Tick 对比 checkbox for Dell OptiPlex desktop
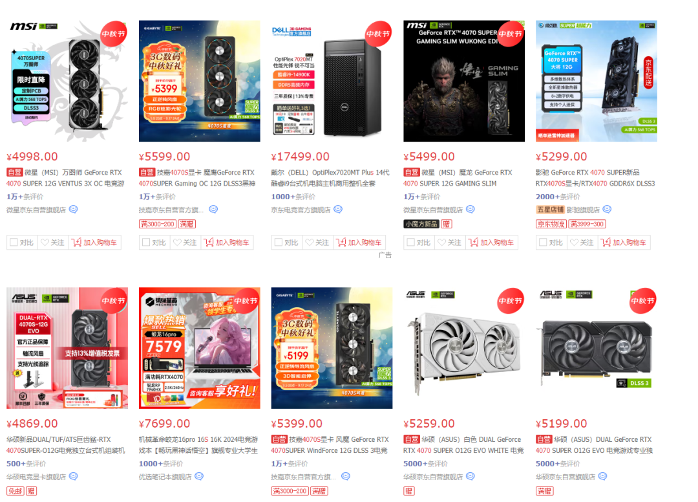The height and width of the screenshot is (502, 698). 279,243
